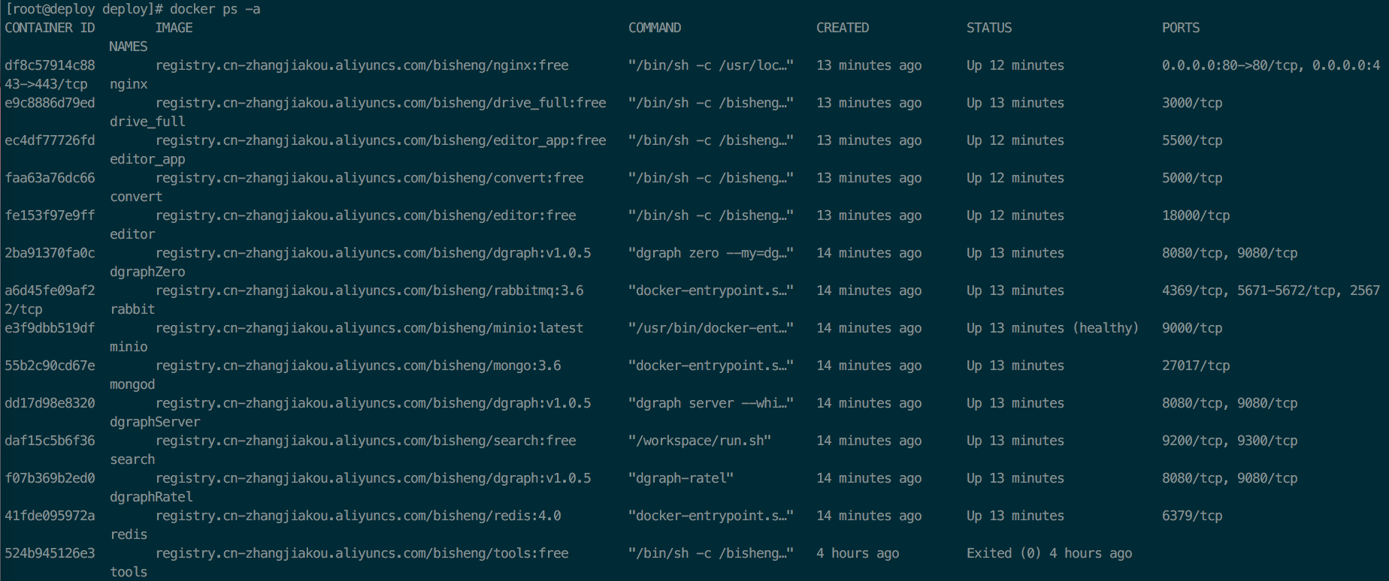The height and width of the screenshot is (581, 1389).
Task: Select the COMMAND column header
Action: coord(655,28)
